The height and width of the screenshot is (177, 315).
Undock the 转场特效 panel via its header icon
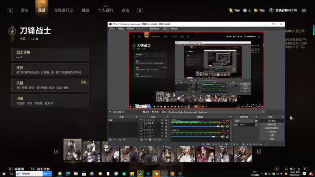[256, 117]
